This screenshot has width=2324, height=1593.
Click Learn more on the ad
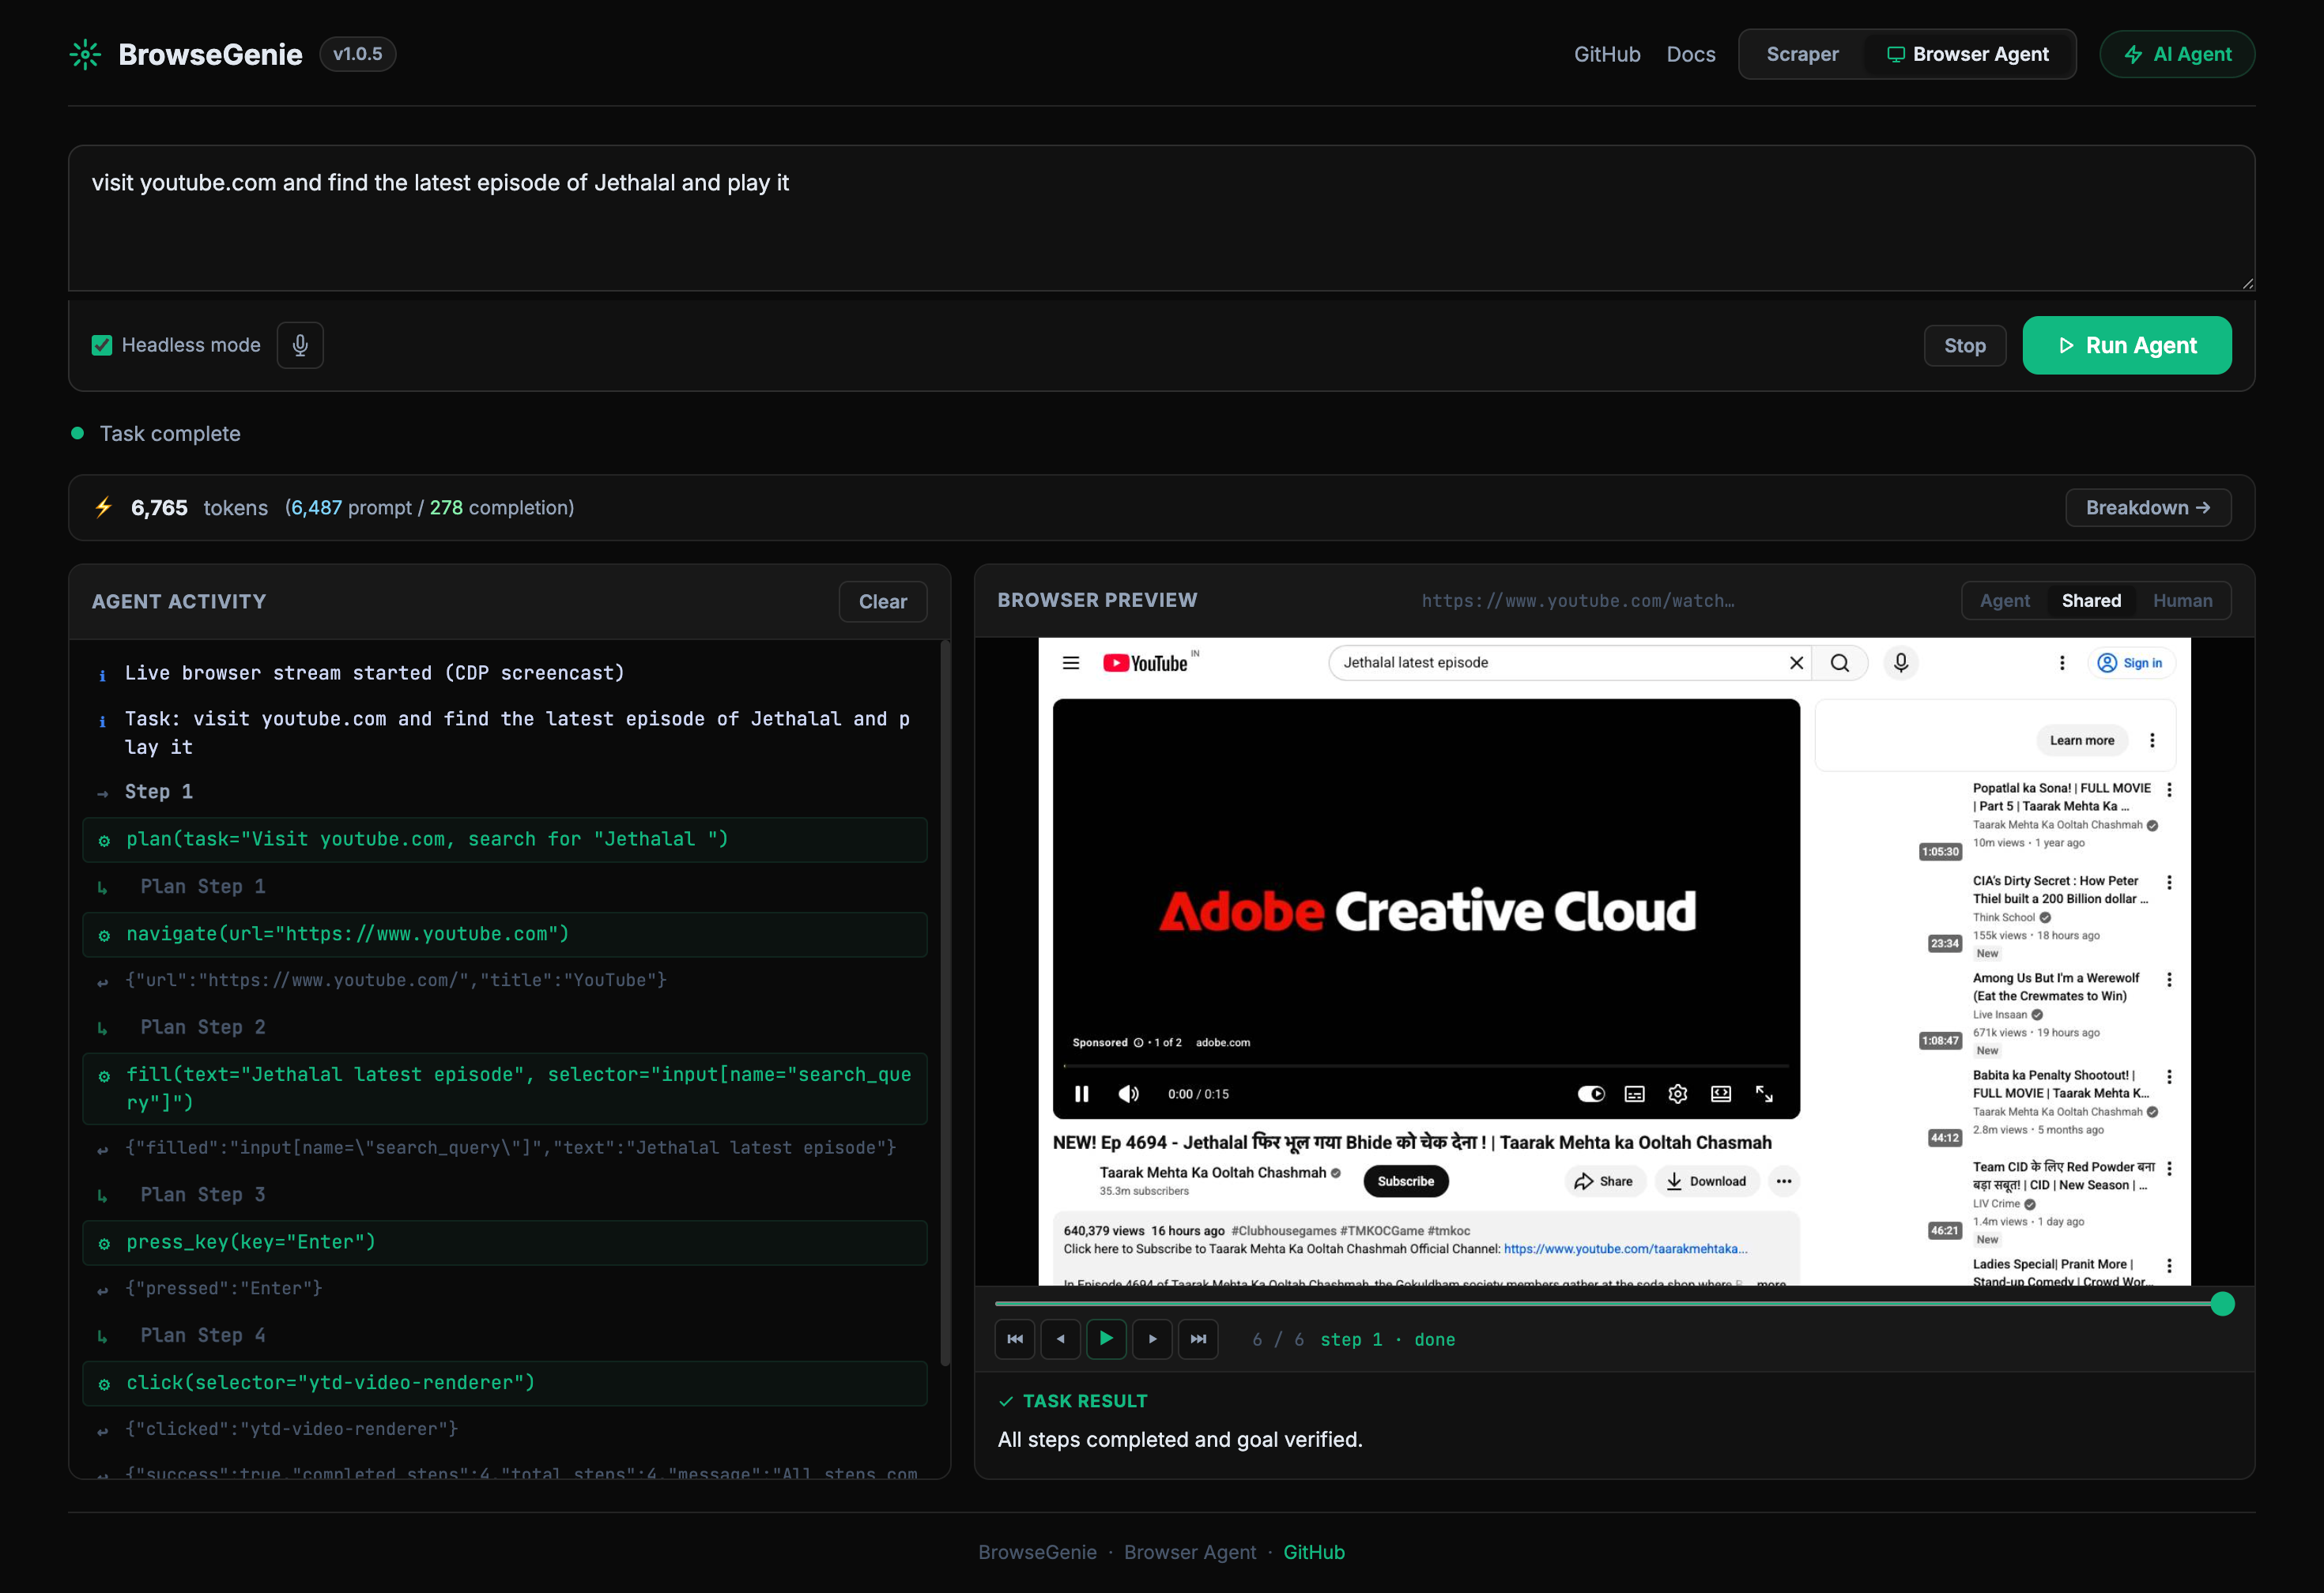[2081, 740]
